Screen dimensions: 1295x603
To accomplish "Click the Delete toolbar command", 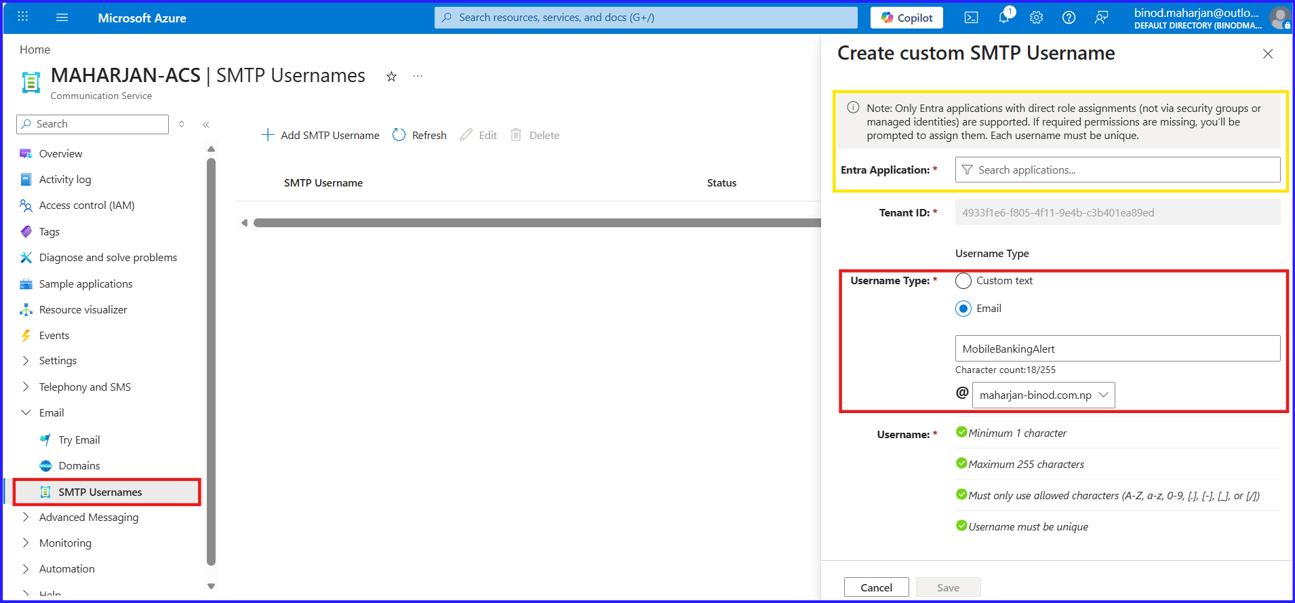I will (x=535, y=135).
